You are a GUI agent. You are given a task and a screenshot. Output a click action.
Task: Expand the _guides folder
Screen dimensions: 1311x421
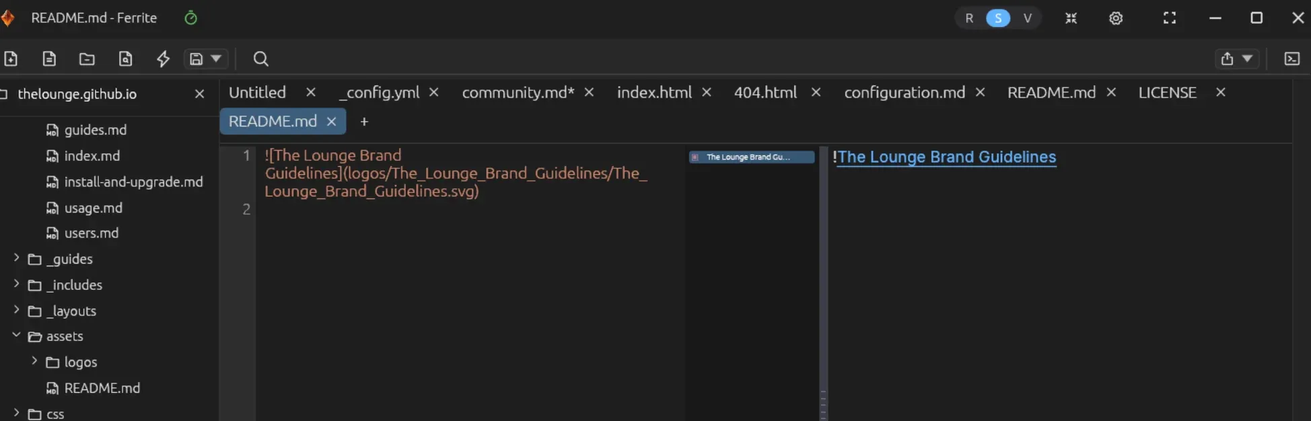click(16, 258)
